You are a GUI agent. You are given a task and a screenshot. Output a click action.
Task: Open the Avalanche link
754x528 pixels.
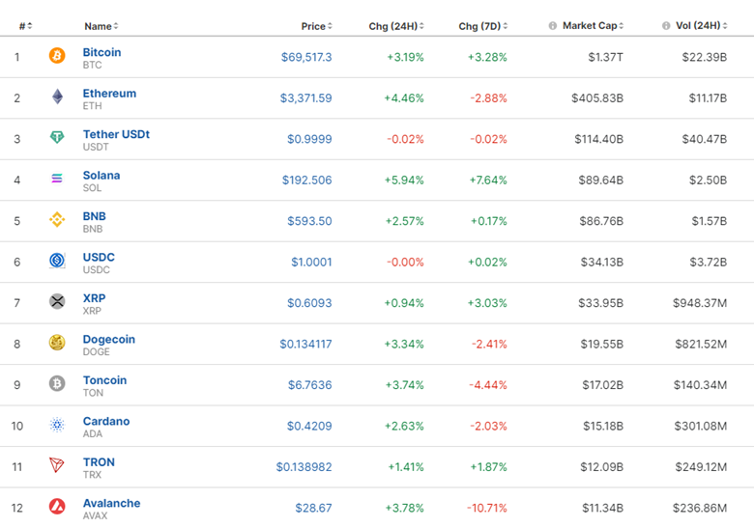111,503
